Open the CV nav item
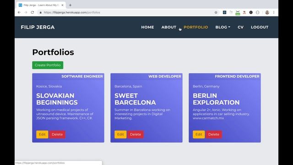The image size is (293, 165). coord(240,27)
